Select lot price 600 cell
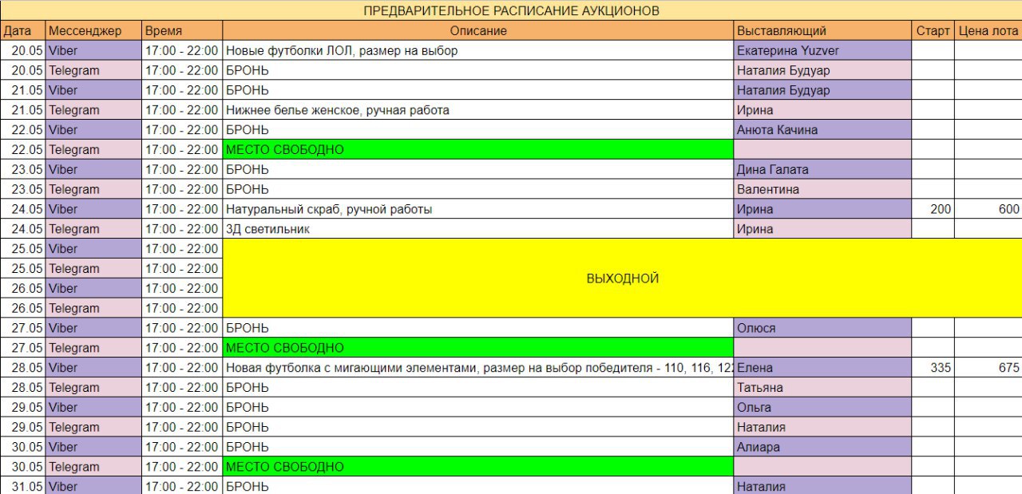1022x494 pixels. point(988,209)
